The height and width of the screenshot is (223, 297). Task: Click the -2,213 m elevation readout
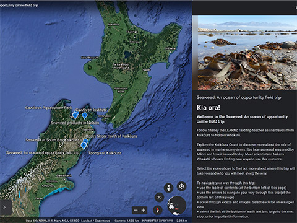(182, 221)
